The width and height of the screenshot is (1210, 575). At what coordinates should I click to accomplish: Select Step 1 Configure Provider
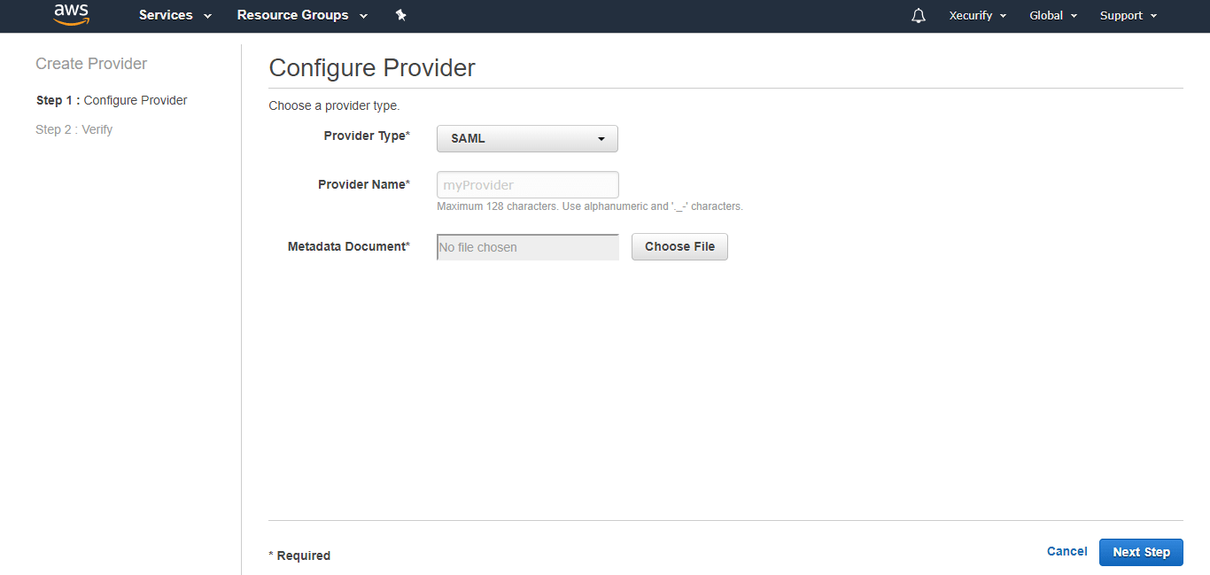(x=111, y=100)
